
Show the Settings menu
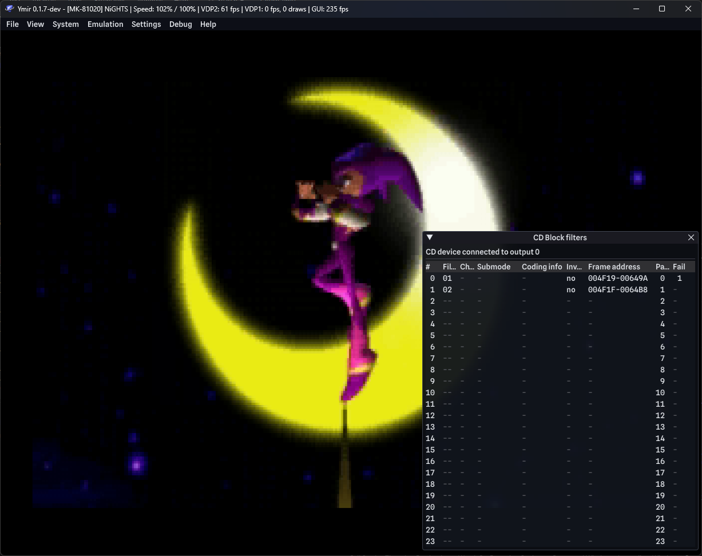[146, 24]
